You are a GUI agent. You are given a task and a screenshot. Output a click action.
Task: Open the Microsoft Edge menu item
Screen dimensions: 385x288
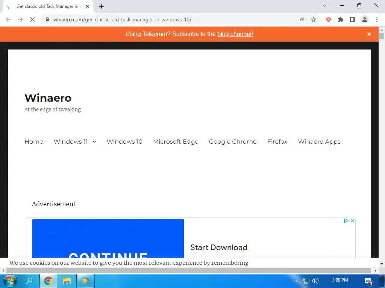tap(176, 141)
